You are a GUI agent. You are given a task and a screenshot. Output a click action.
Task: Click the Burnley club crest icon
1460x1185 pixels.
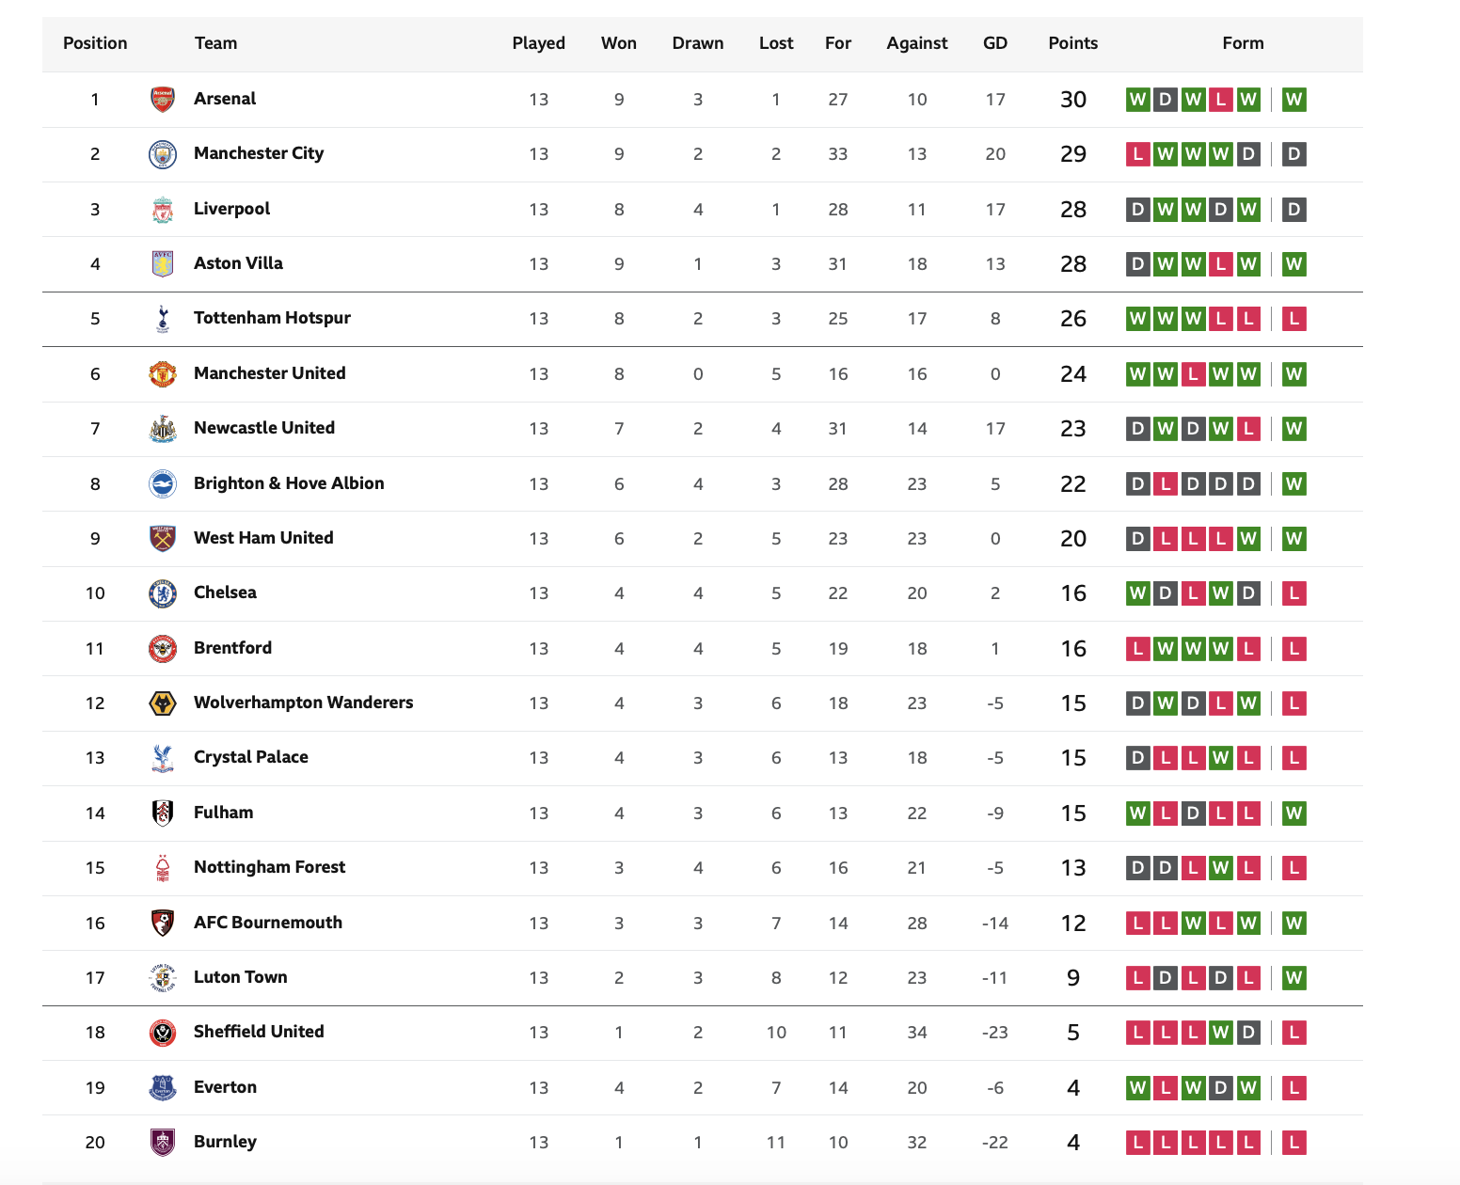[163, 1142]
